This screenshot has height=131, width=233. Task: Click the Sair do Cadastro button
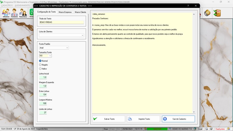[x=178, y=119]
